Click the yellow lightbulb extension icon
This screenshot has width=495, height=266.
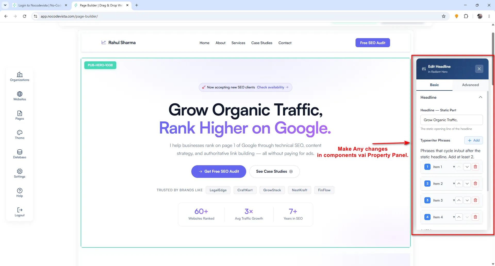[457, 16]
